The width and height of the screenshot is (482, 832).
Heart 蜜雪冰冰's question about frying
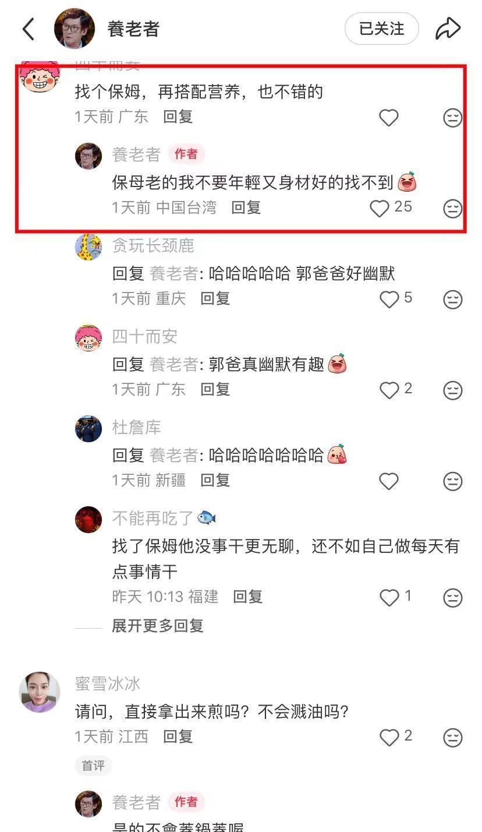389,738
